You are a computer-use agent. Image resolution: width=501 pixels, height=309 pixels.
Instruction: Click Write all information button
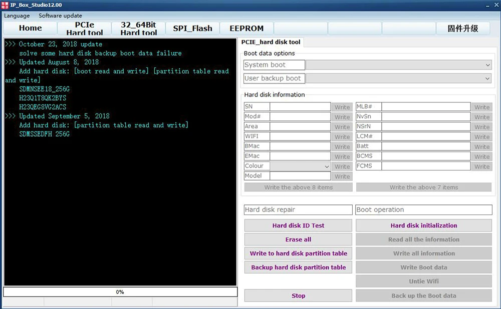[x=424, y=253]
